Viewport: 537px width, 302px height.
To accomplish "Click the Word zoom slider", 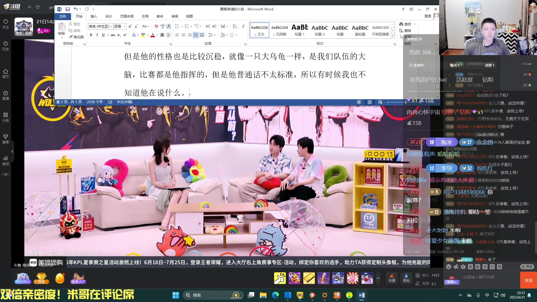I will [405, 102].
